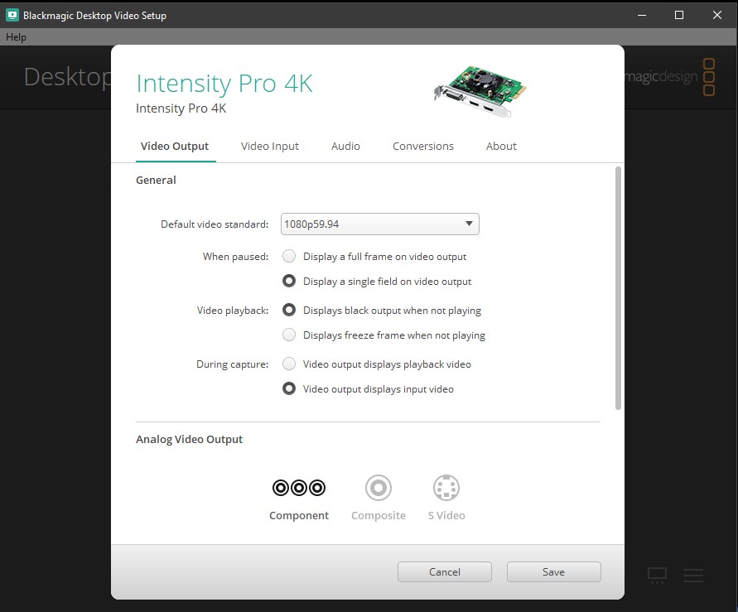Close the Blackmagic Desktop Video Setup window

tap(717, 15)
